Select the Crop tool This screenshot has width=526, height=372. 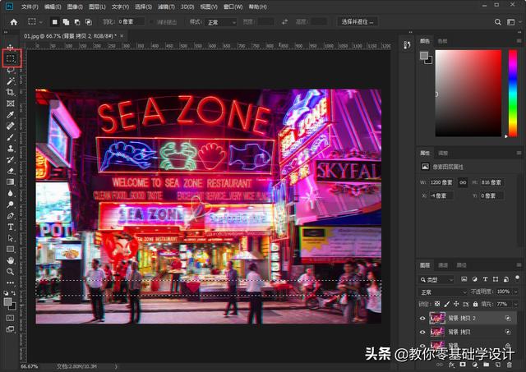tap(11, 92)
